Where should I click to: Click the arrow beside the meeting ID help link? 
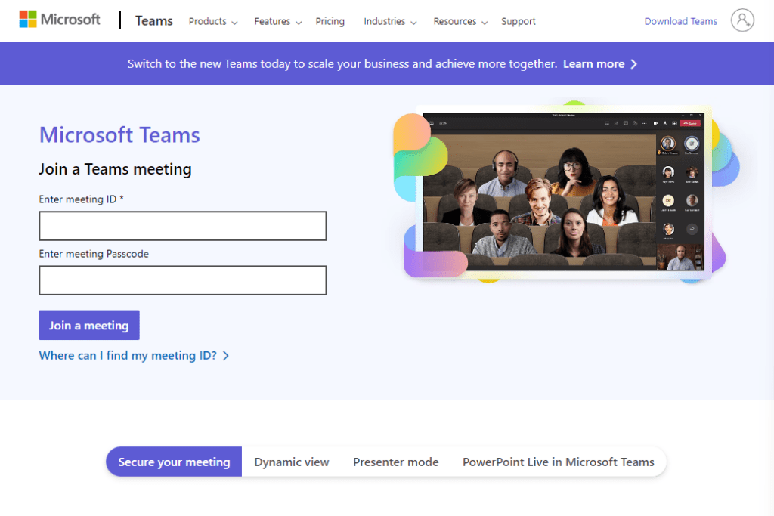tap(225, 356)
